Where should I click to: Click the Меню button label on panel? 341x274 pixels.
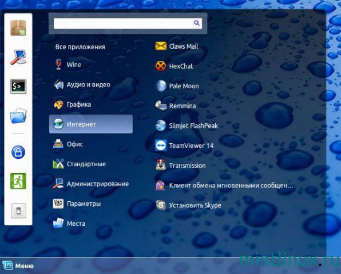[24, 266]
